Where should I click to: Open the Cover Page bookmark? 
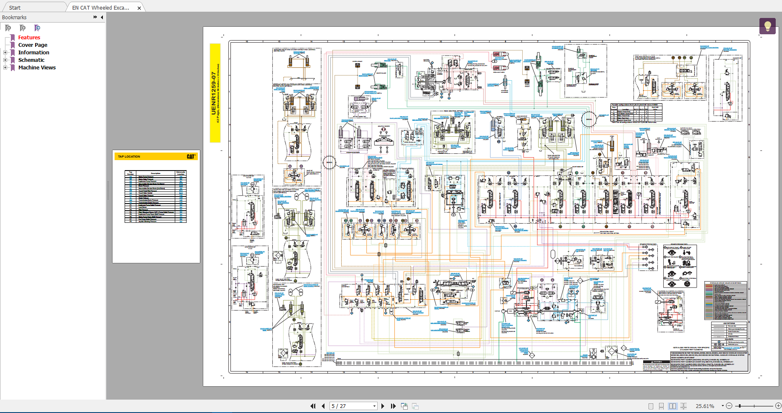(x=33, y=45)
